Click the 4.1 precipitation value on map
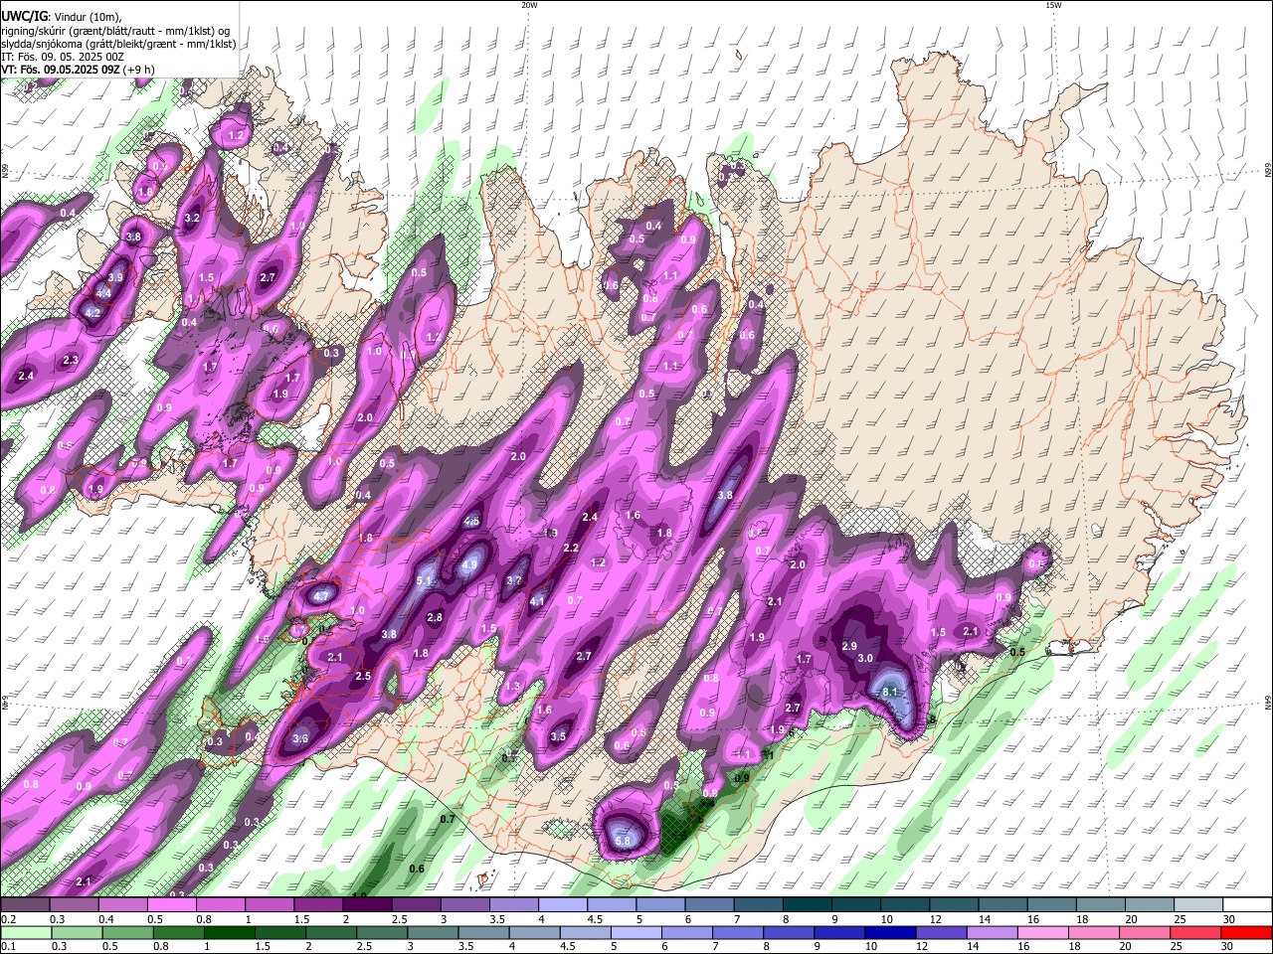 pos(537,601)
